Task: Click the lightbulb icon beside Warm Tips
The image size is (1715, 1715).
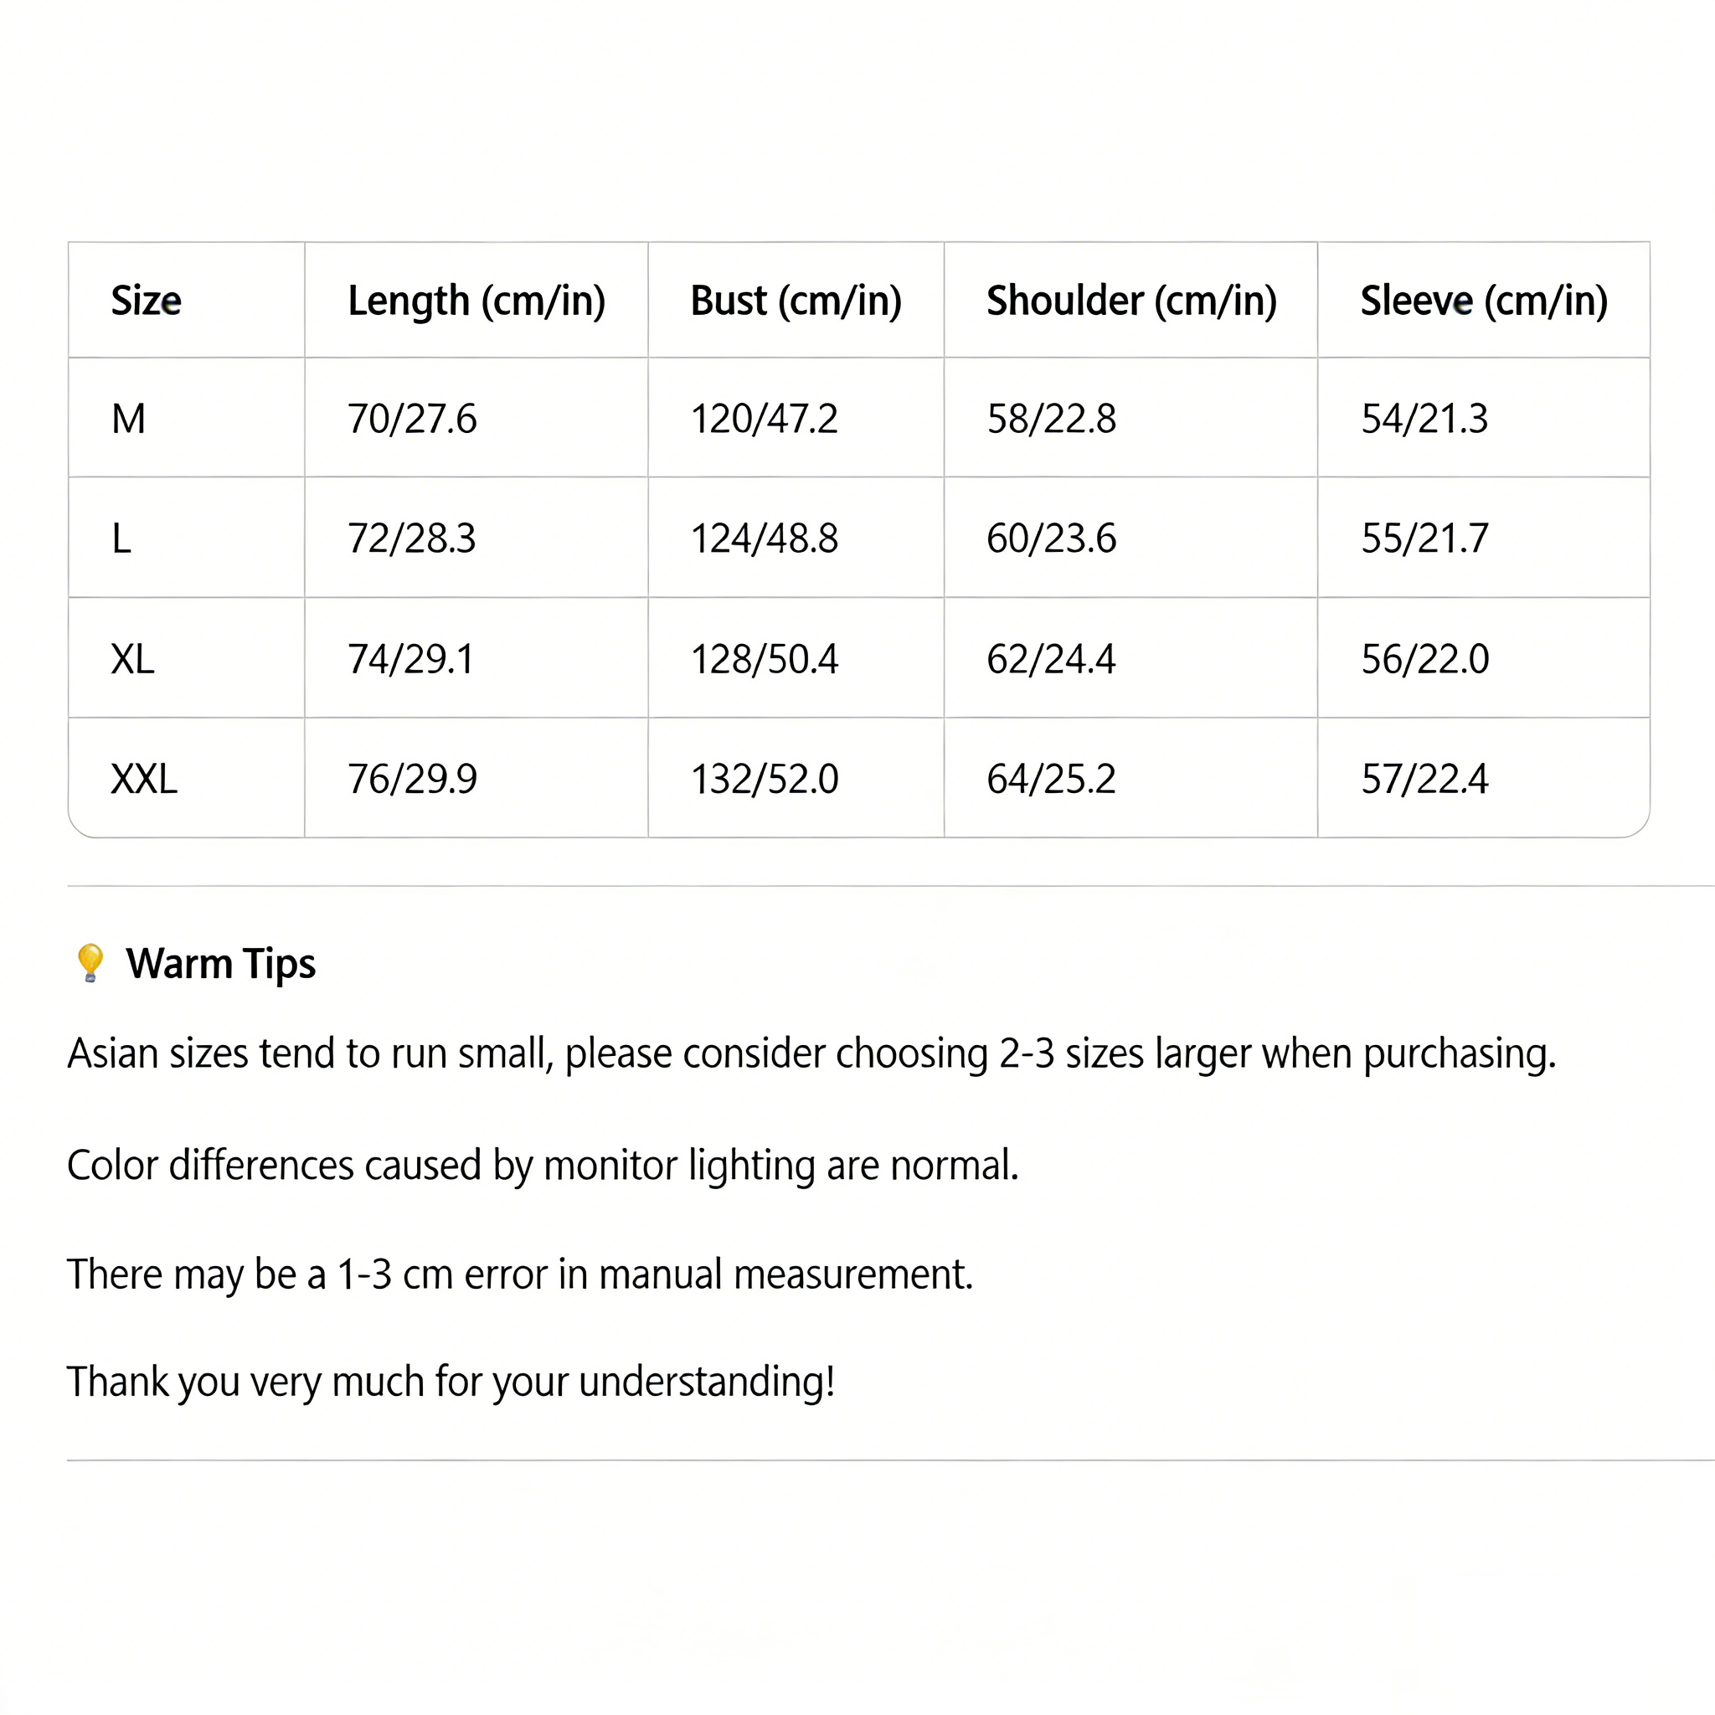Action: (x=90, y=963)
